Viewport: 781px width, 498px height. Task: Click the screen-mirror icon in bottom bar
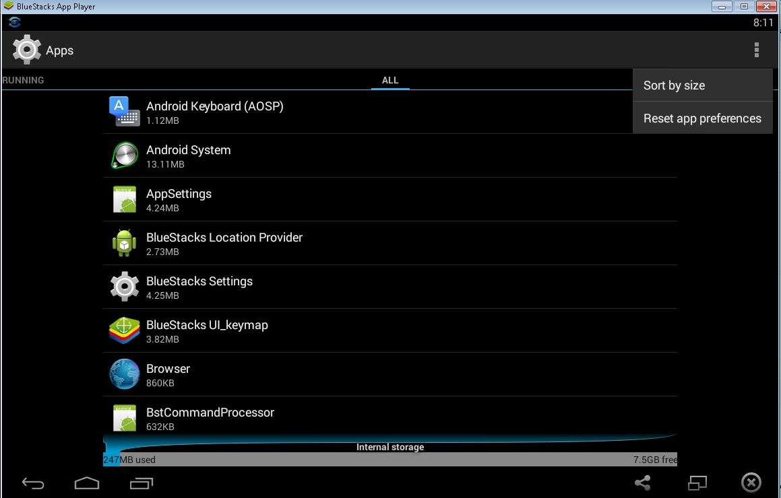click(697, 483)
